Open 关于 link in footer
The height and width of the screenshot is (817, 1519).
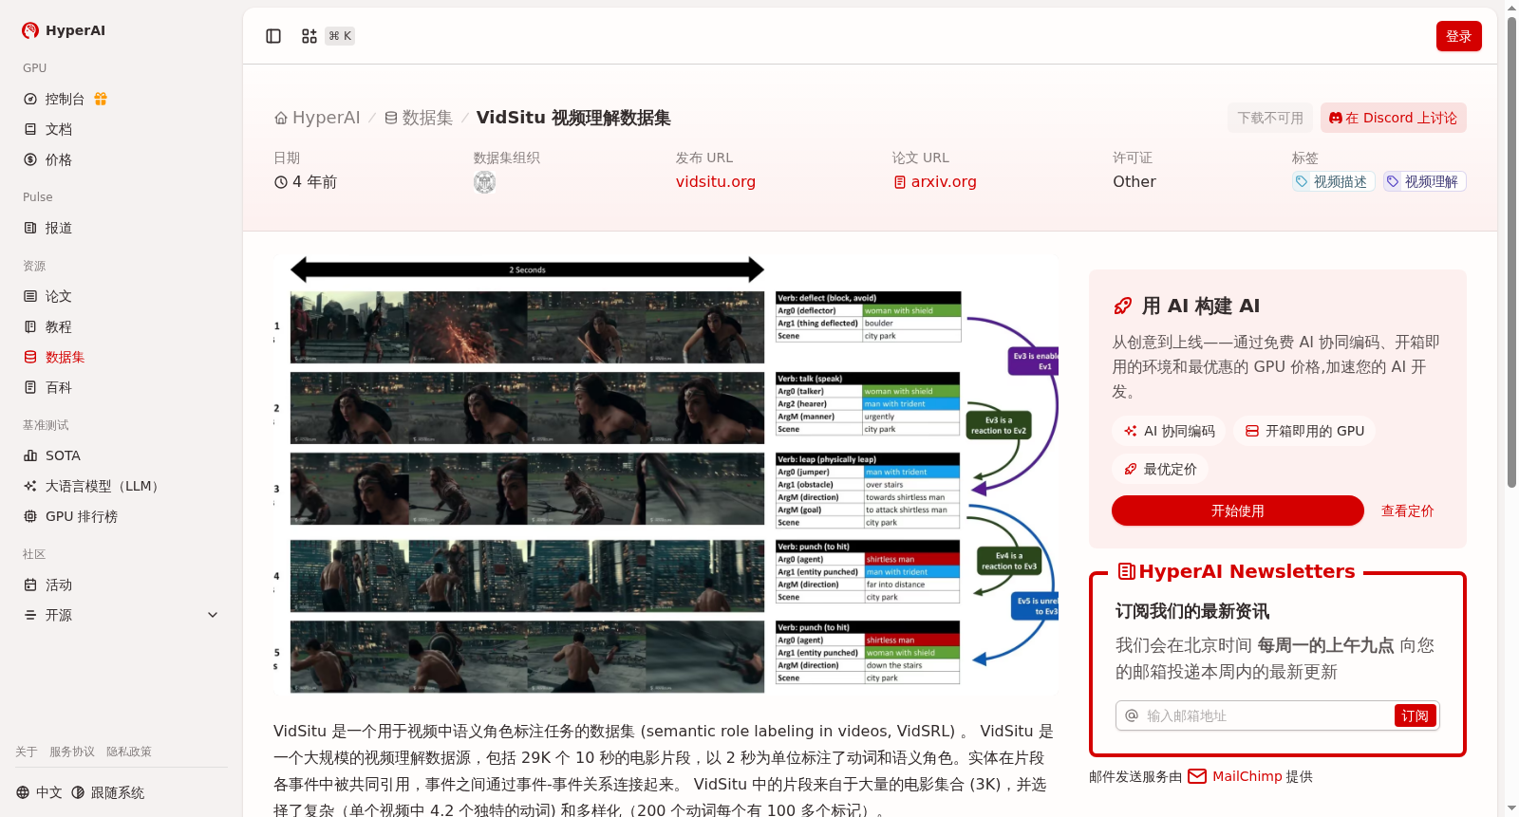point(27,752)
